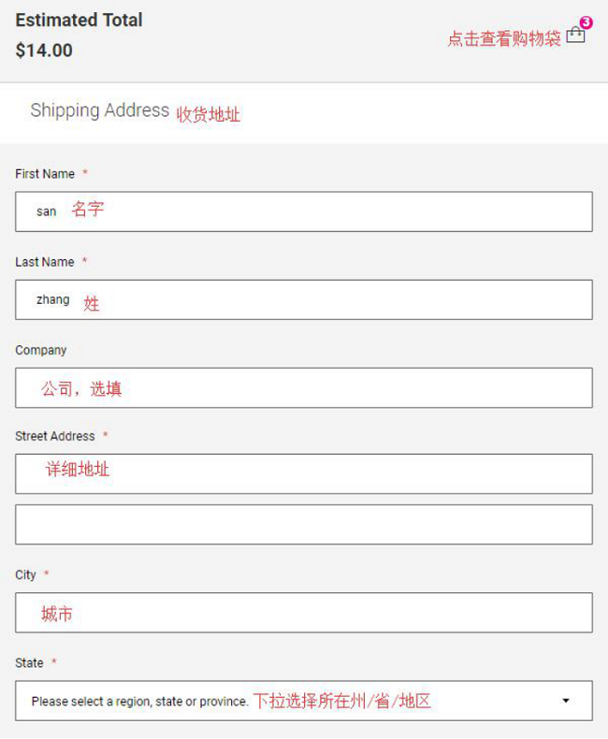Click the Company label
Viewport: 608px width, 739px height.
(41, 350)
